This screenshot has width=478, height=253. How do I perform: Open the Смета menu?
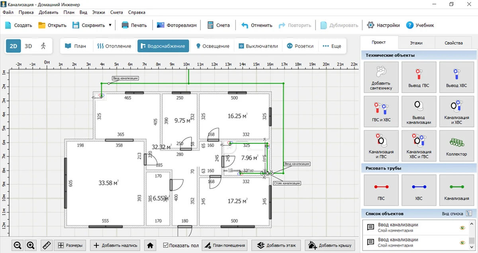point(116,12)
